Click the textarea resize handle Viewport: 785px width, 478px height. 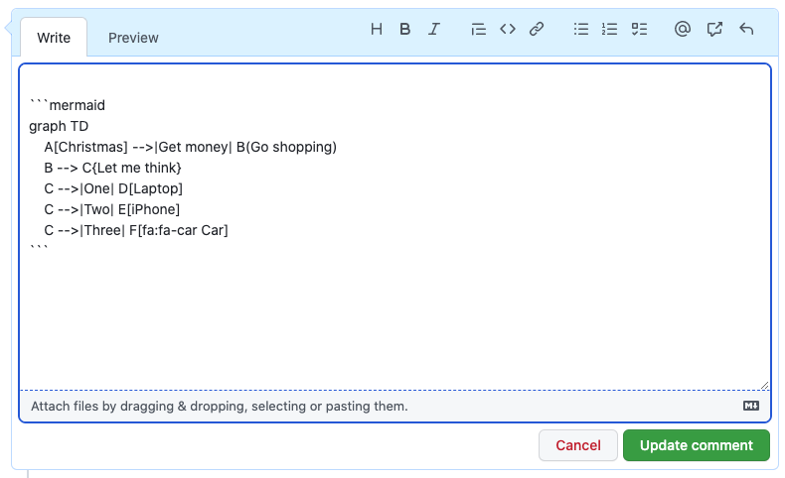point(764,385)
